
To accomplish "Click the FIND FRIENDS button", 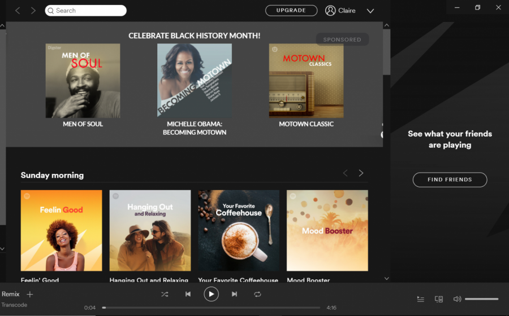I will click(x=450, y=179).
